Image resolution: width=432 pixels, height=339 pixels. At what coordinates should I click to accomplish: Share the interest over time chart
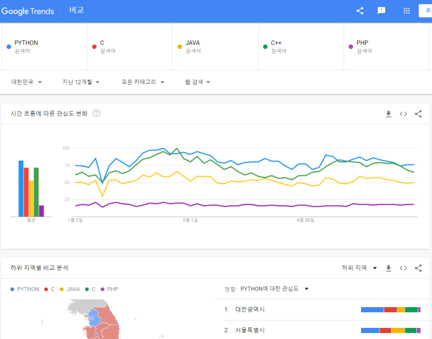coord(418,114)
